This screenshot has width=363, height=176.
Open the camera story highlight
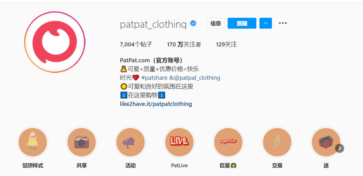tap(81, 142)
